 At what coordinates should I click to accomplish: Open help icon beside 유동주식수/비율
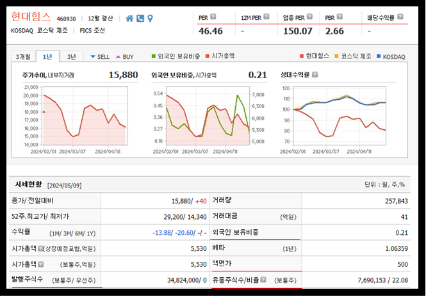tap(263, 280)
